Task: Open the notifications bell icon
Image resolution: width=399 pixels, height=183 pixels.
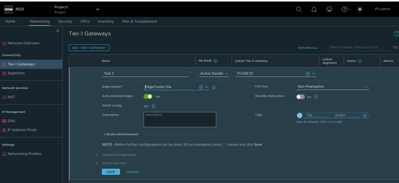Action: pyautogui.click(x=314, y=9)
